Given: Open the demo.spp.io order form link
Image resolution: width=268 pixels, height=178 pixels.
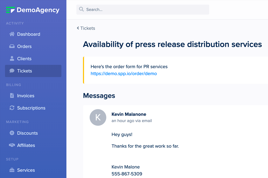Looking at the screenshot, I should 124,74.
